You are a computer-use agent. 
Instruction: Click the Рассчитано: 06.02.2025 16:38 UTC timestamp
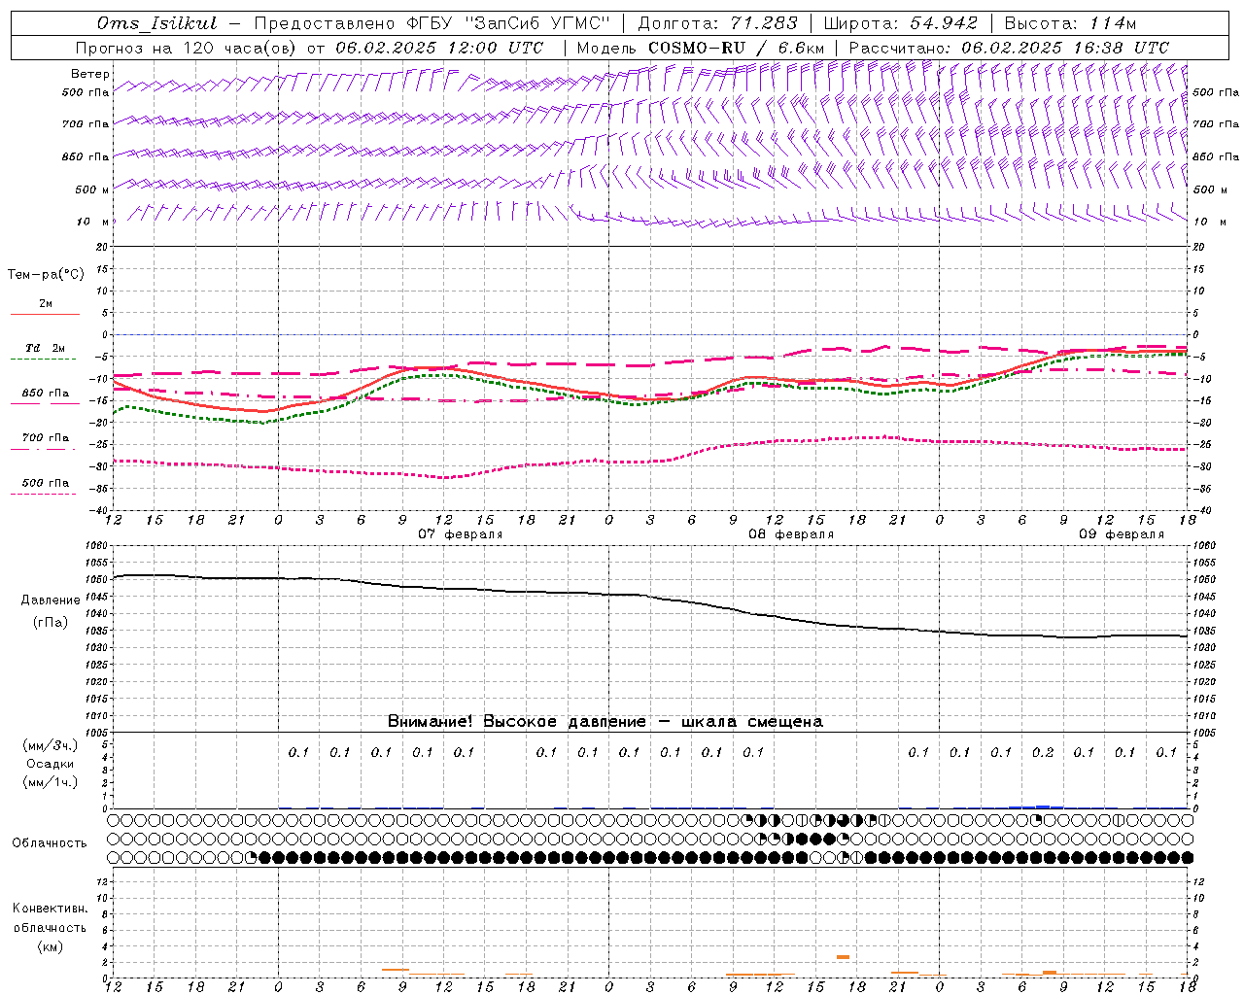pyautogui.click(x=1009, y=48)
